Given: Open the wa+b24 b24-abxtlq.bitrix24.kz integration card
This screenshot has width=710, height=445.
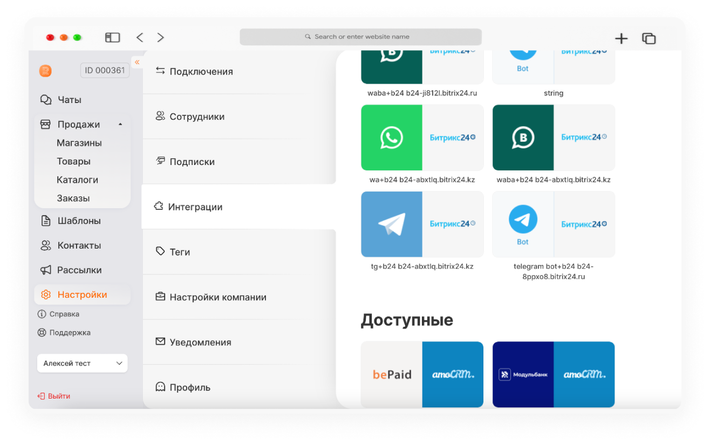Looking at the screenshot, I should click(x=422, y=138).
